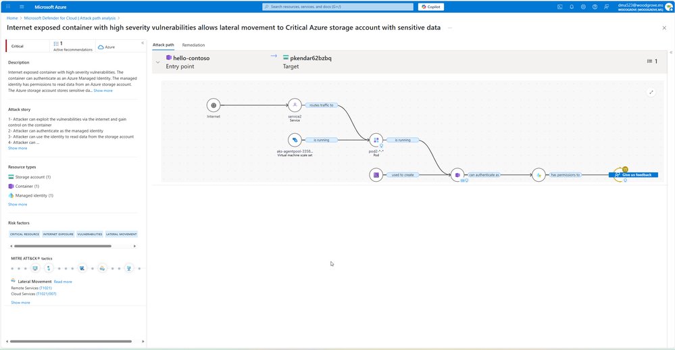675x350 pixels.
Task: Show more Resource types
Action: point(18,205)
